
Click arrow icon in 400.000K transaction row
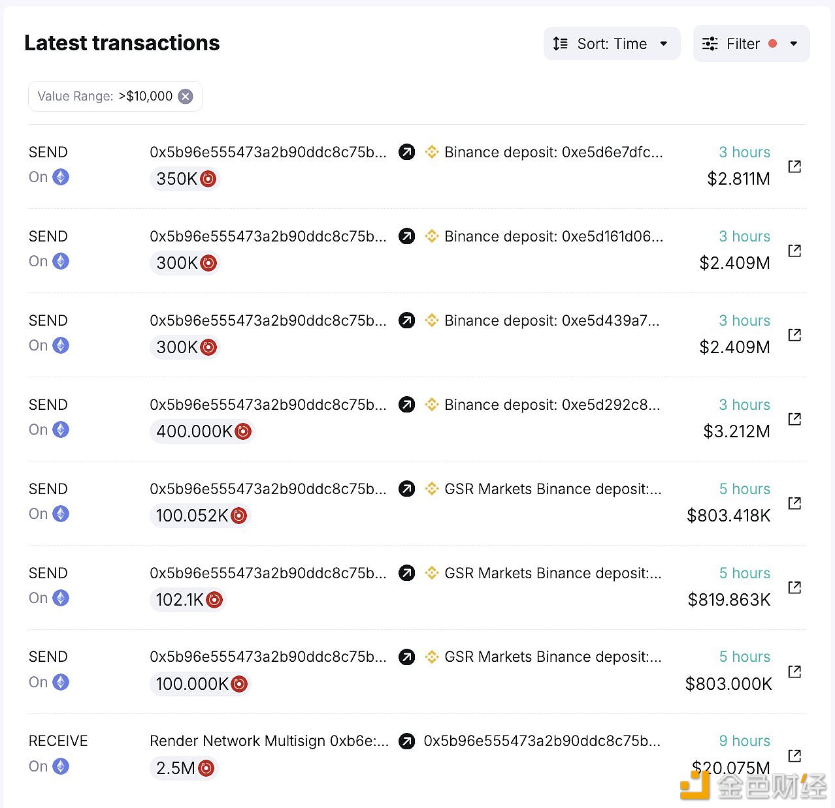pyautogui.click(x=407, y=405)
